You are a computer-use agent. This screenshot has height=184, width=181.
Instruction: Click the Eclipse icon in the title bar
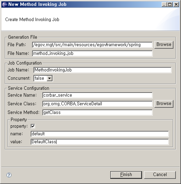click(5, 4)
